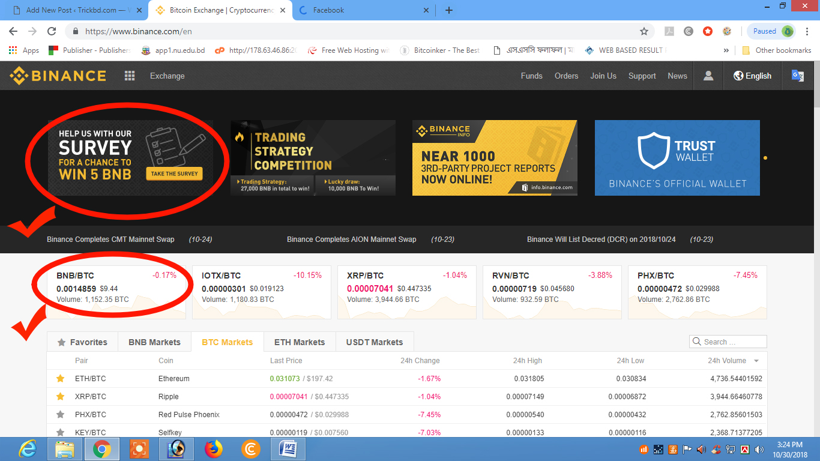820x461 pixels.
Task: Open the Binance Completes CMT Mainnet Swap announcement
Action: pyautogui.click(x=110, y=240)
